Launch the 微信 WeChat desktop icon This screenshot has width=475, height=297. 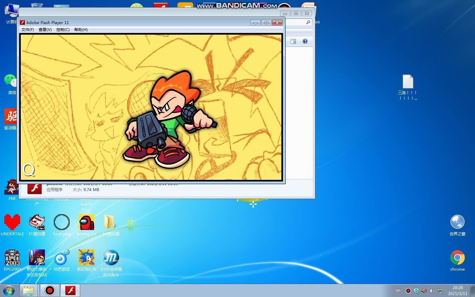click(11, 84)
